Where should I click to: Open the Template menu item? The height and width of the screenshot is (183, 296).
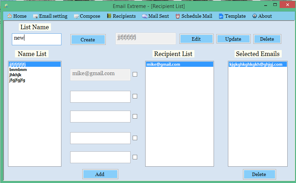coord(232,16)
